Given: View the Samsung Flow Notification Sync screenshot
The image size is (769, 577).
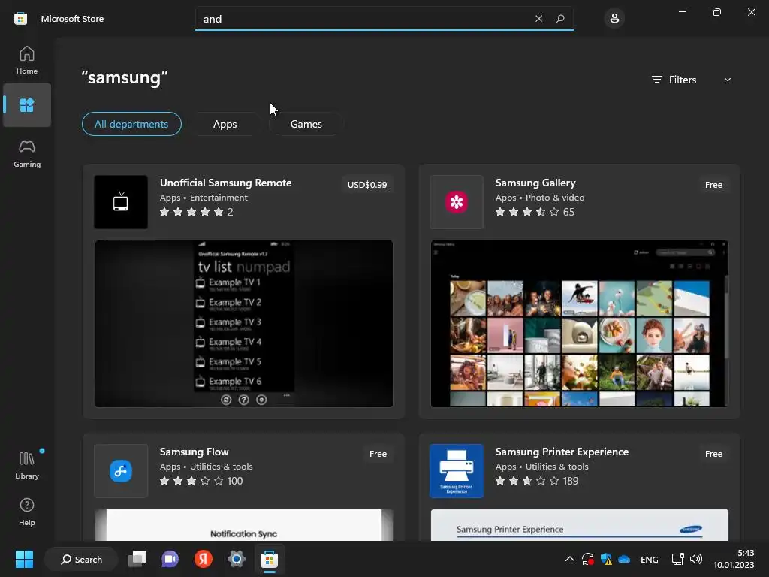Looking at the screenshot, I should 244,525.
